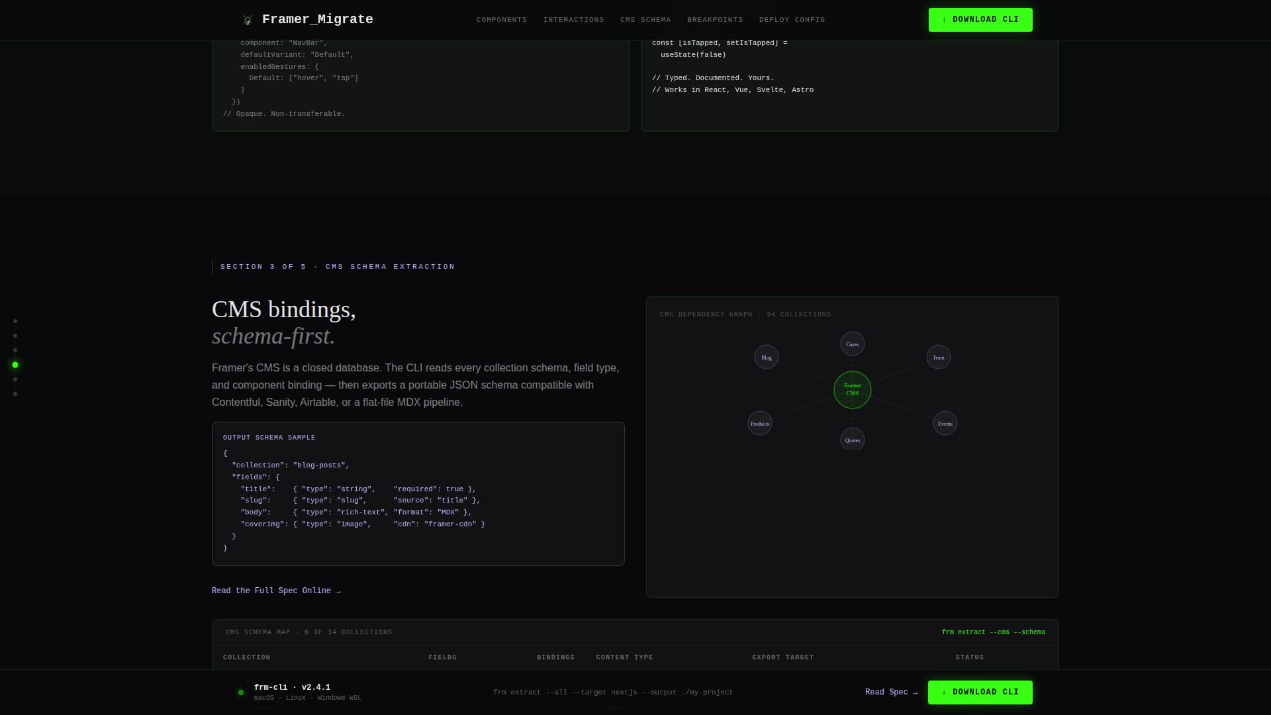Go to CMS Schema nav item
Screen dimensions: 1271x715
click(x=645, y=20)
